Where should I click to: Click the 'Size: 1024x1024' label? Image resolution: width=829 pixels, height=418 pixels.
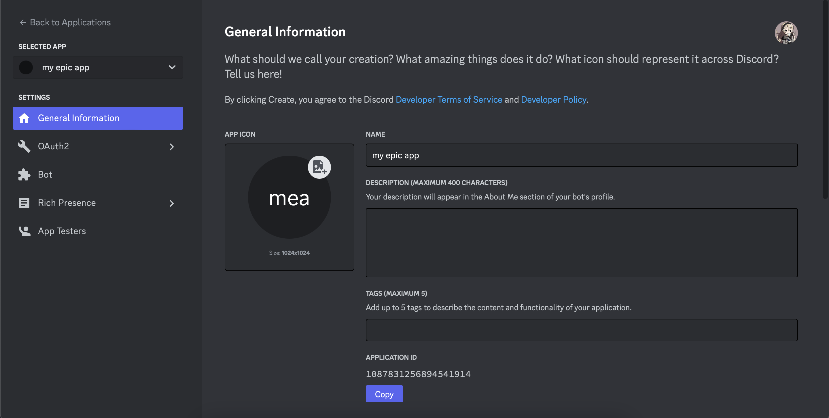pyautogui.click(x=289, y=253)
